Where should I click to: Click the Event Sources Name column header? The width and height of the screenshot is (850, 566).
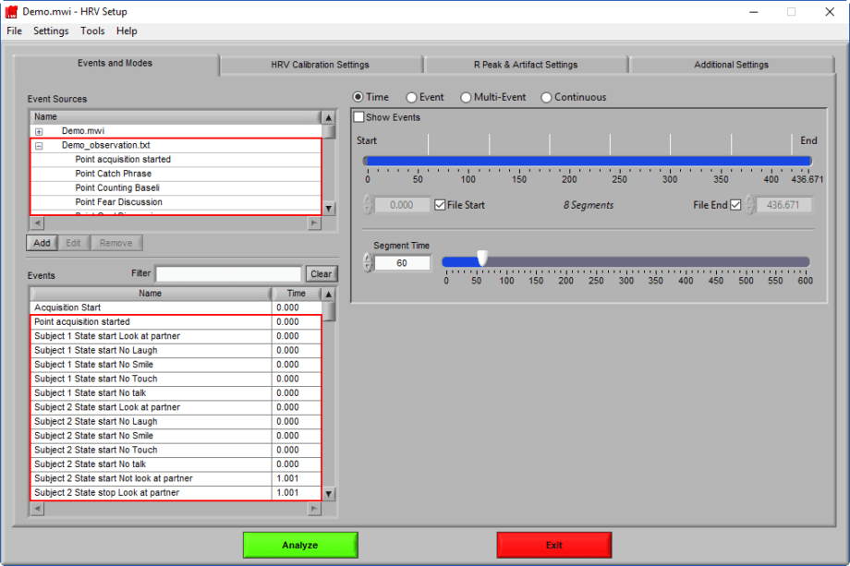click(x=176, y=117)
